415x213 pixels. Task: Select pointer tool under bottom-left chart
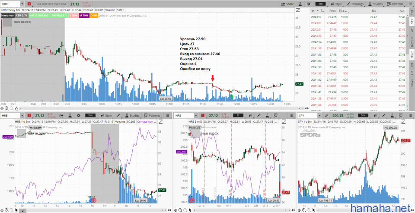[x=16, y=210]
